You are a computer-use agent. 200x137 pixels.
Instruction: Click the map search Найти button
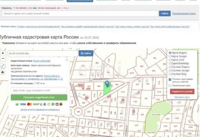point(86,53)
